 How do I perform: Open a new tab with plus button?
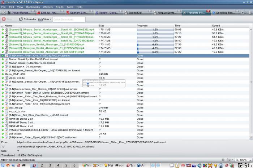pyautogui.click(x=243, y=13)
